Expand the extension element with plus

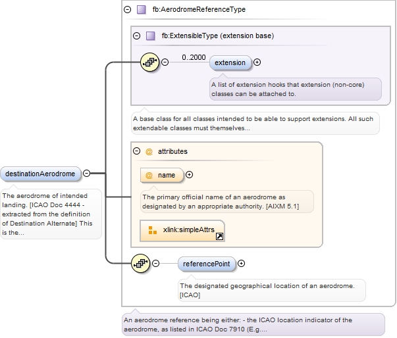click(x=257, y=62)
